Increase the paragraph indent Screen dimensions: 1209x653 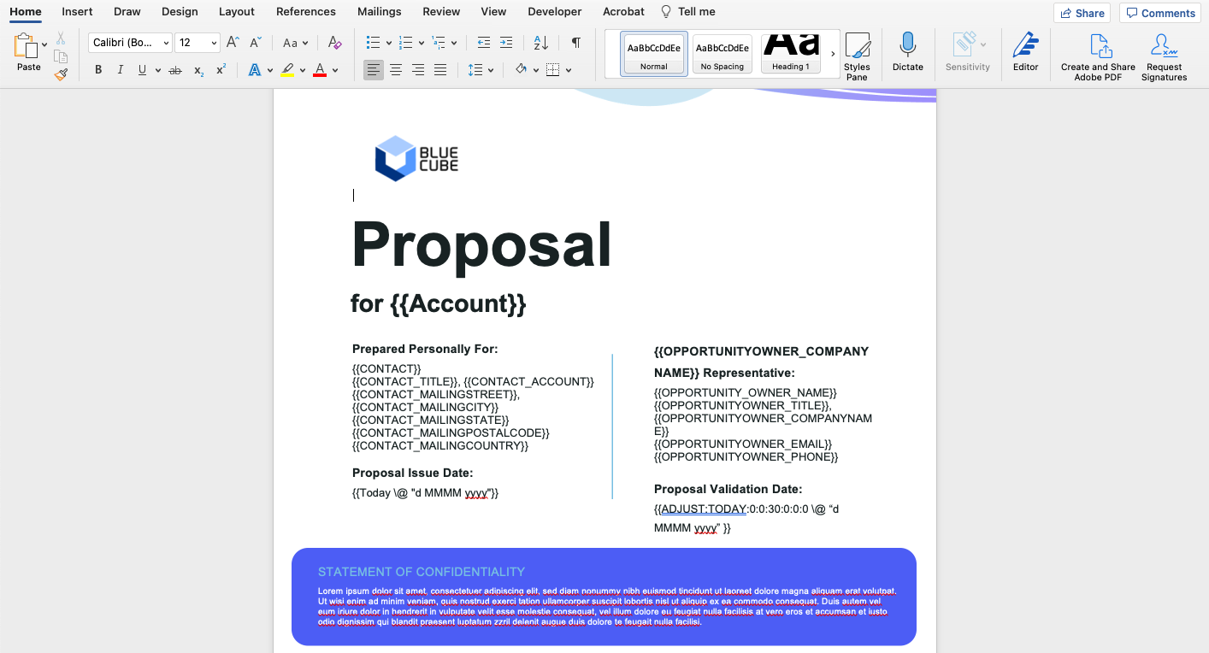pos(506,43)
